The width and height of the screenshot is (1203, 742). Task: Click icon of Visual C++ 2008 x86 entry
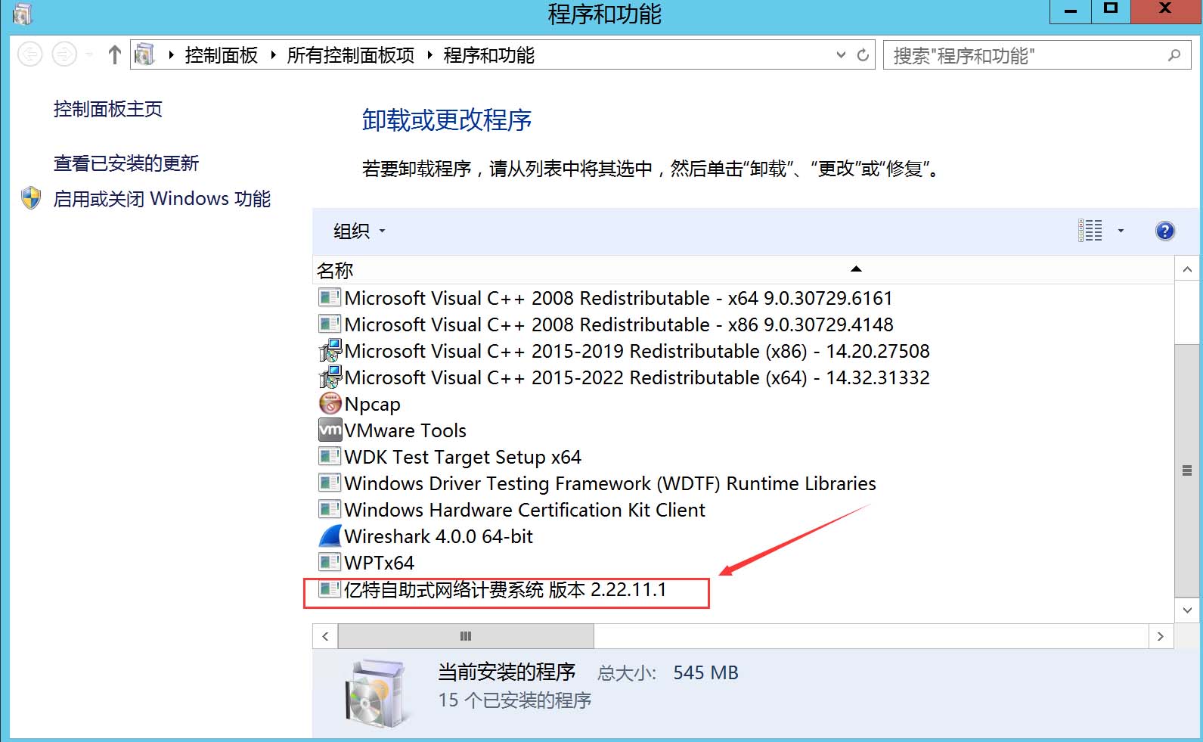[330, 324]
